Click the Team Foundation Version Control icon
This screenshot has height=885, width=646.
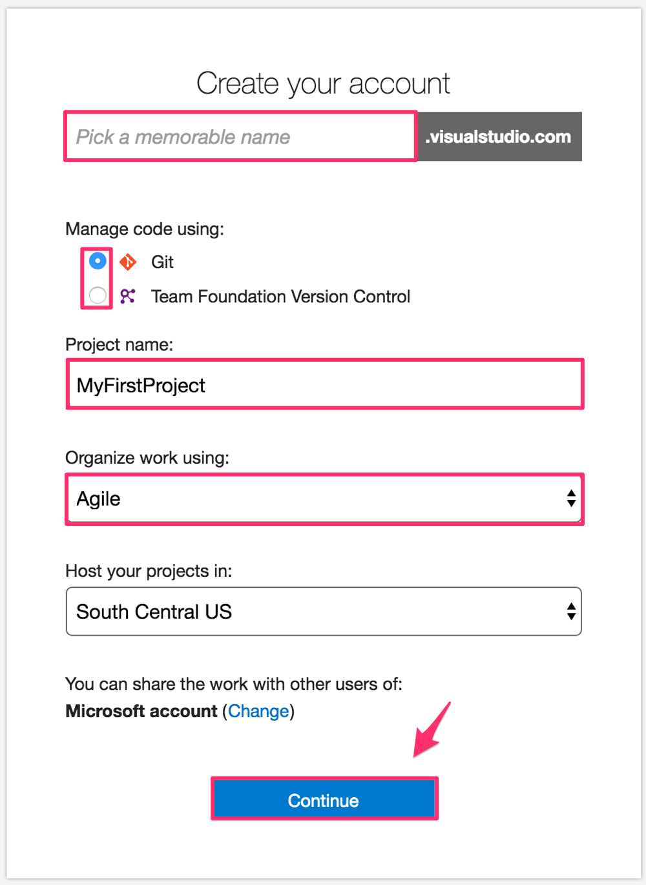point(128,297)
